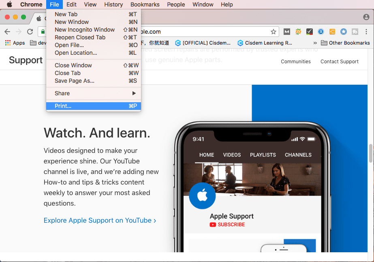Close the open File menu
The height and width of the screenshot is (262, 374).
[x=54, y=4]
